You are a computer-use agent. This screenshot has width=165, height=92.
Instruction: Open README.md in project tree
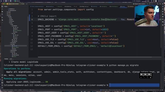11,9
